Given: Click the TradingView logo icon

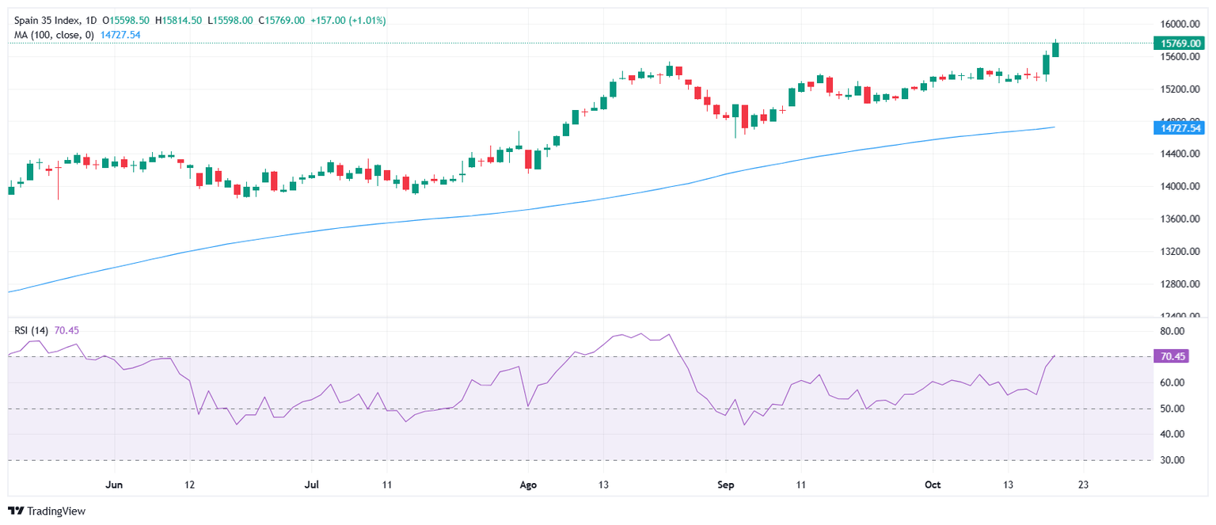Looking at the screenshot, I should pyautogui.click(x=15, y=512).
